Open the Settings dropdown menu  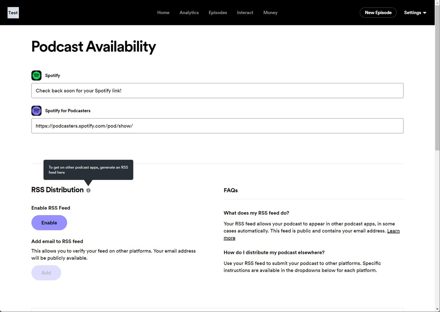point(415,12)
